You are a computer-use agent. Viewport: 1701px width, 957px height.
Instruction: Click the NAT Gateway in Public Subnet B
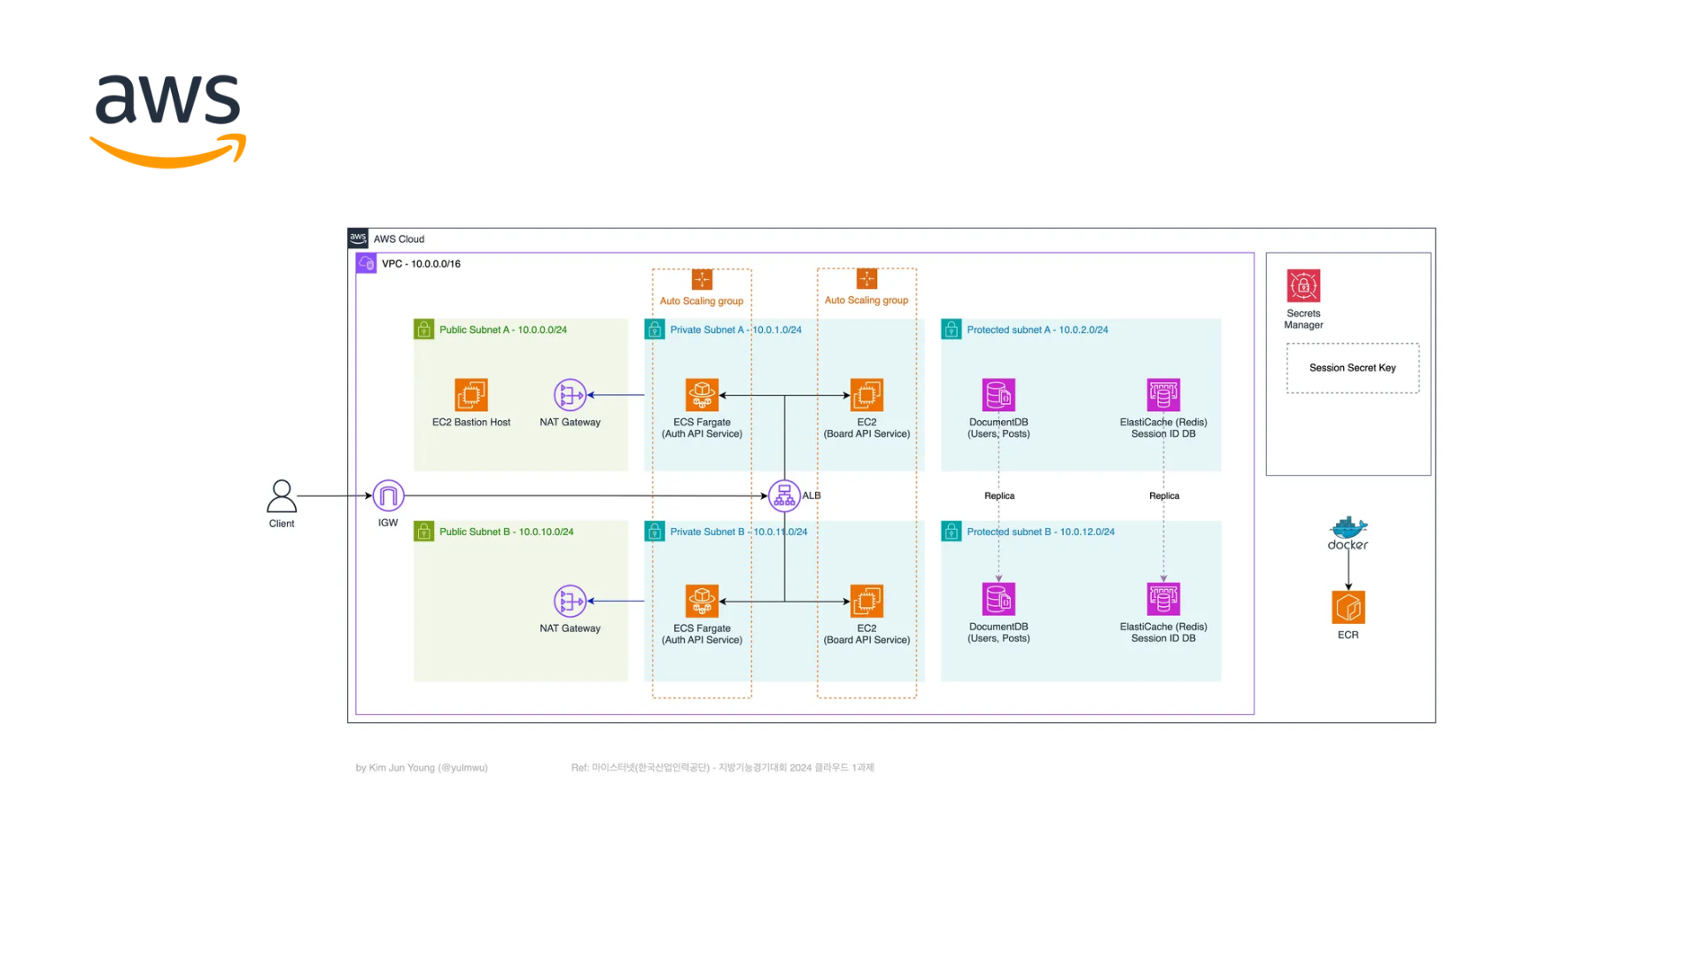point(570,601)
